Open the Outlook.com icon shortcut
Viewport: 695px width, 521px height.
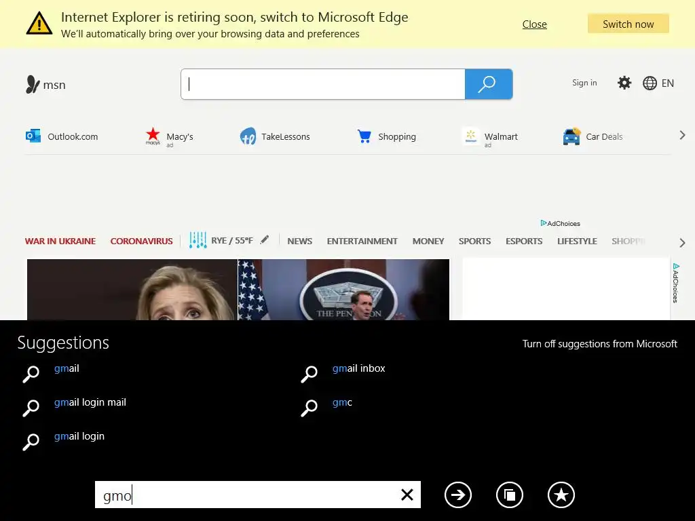tap(33, 136)
